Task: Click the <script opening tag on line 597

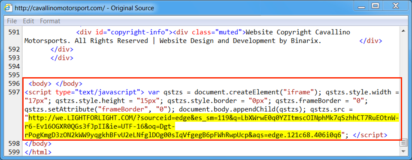Action: tap(38, 92)
